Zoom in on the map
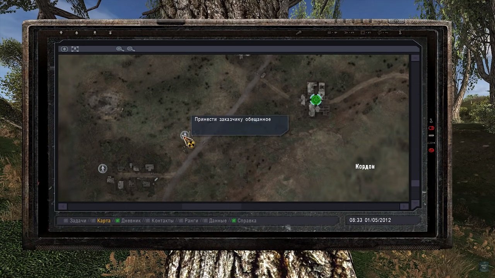The width and height of the screenshot is (495, 278). coord(120,49)
